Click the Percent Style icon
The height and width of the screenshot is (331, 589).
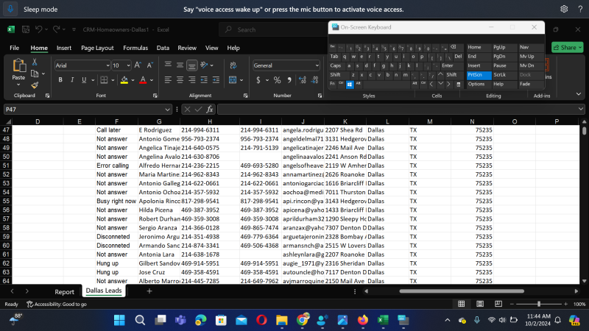(x=278, y=80)
